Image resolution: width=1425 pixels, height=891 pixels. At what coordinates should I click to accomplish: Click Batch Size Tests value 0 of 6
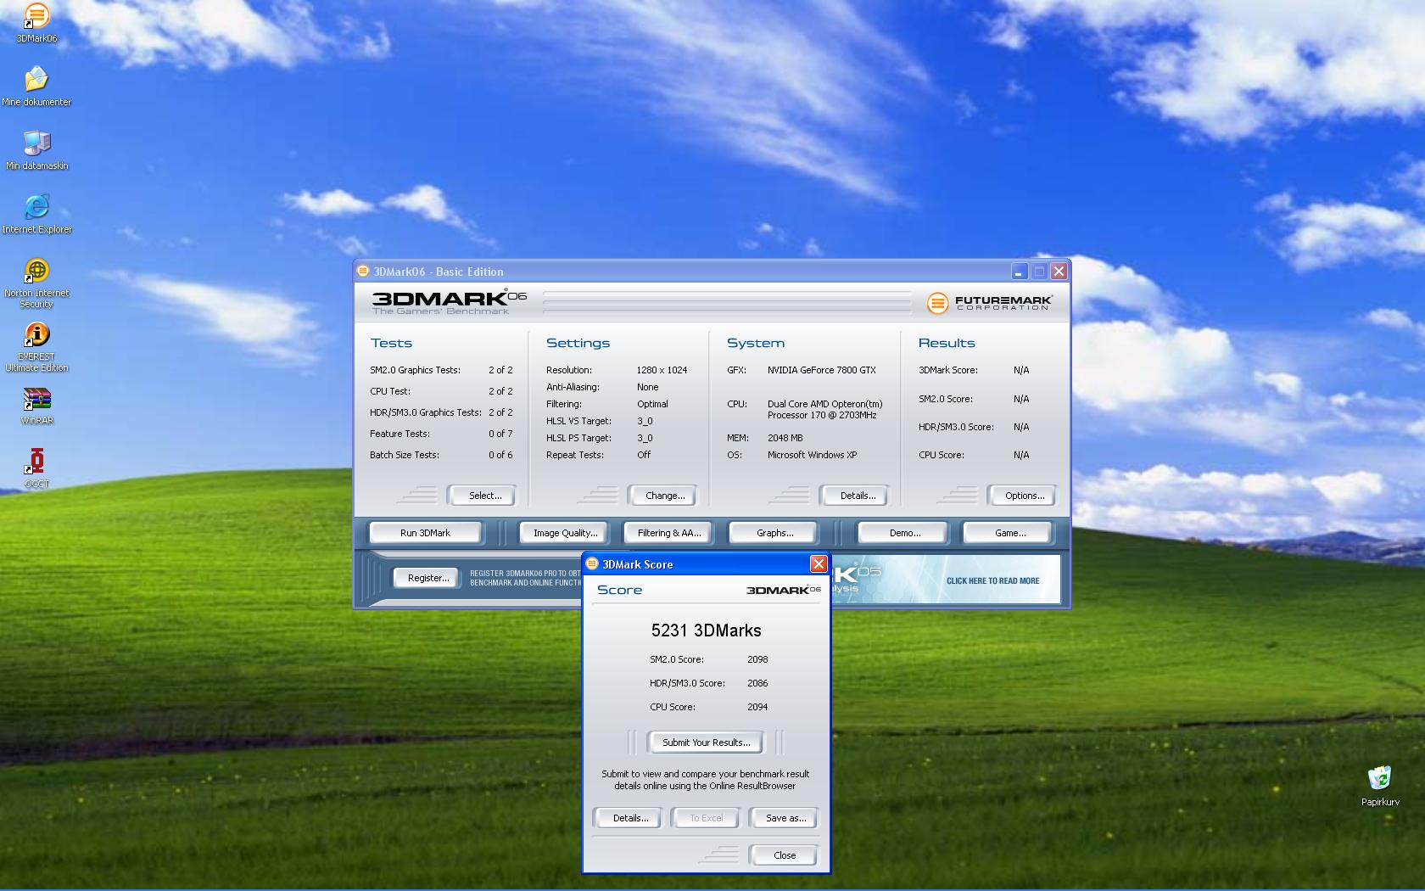pos(500,455)
